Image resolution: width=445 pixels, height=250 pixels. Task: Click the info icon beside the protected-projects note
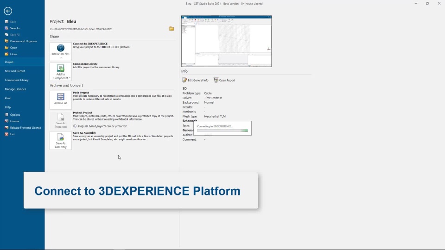click(75, 126)
